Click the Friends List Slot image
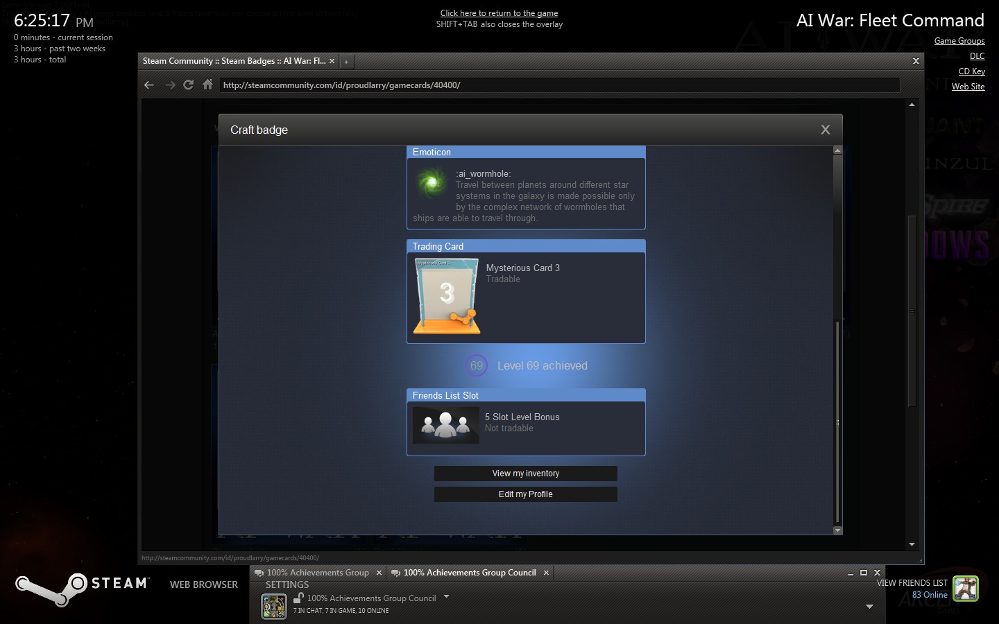This screenshot has width=999, height=624. [x=445, y=425]
